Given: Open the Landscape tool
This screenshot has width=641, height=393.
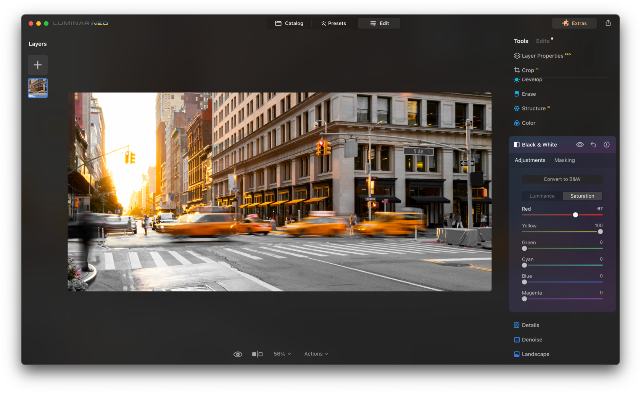Looking at the screenshot, I should pyautogui.click(x=535, y=354).
